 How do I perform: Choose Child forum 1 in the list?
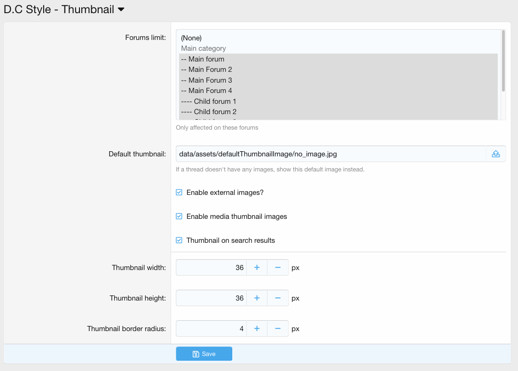[208, 101]
